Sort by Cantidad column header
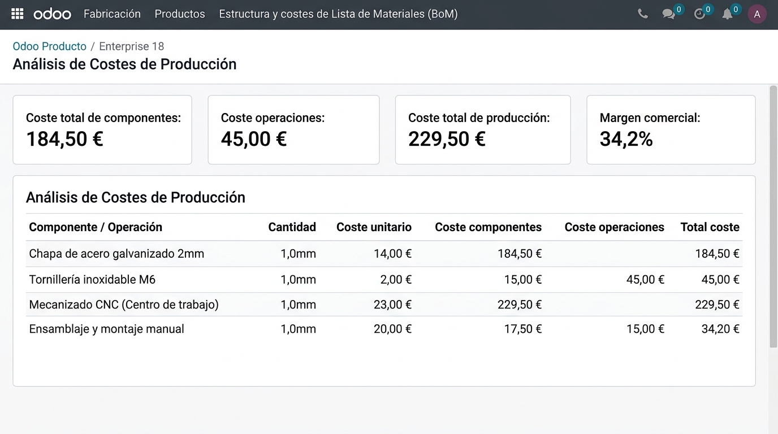This screenshot has width=778, height=434. (x=292, y=227)
